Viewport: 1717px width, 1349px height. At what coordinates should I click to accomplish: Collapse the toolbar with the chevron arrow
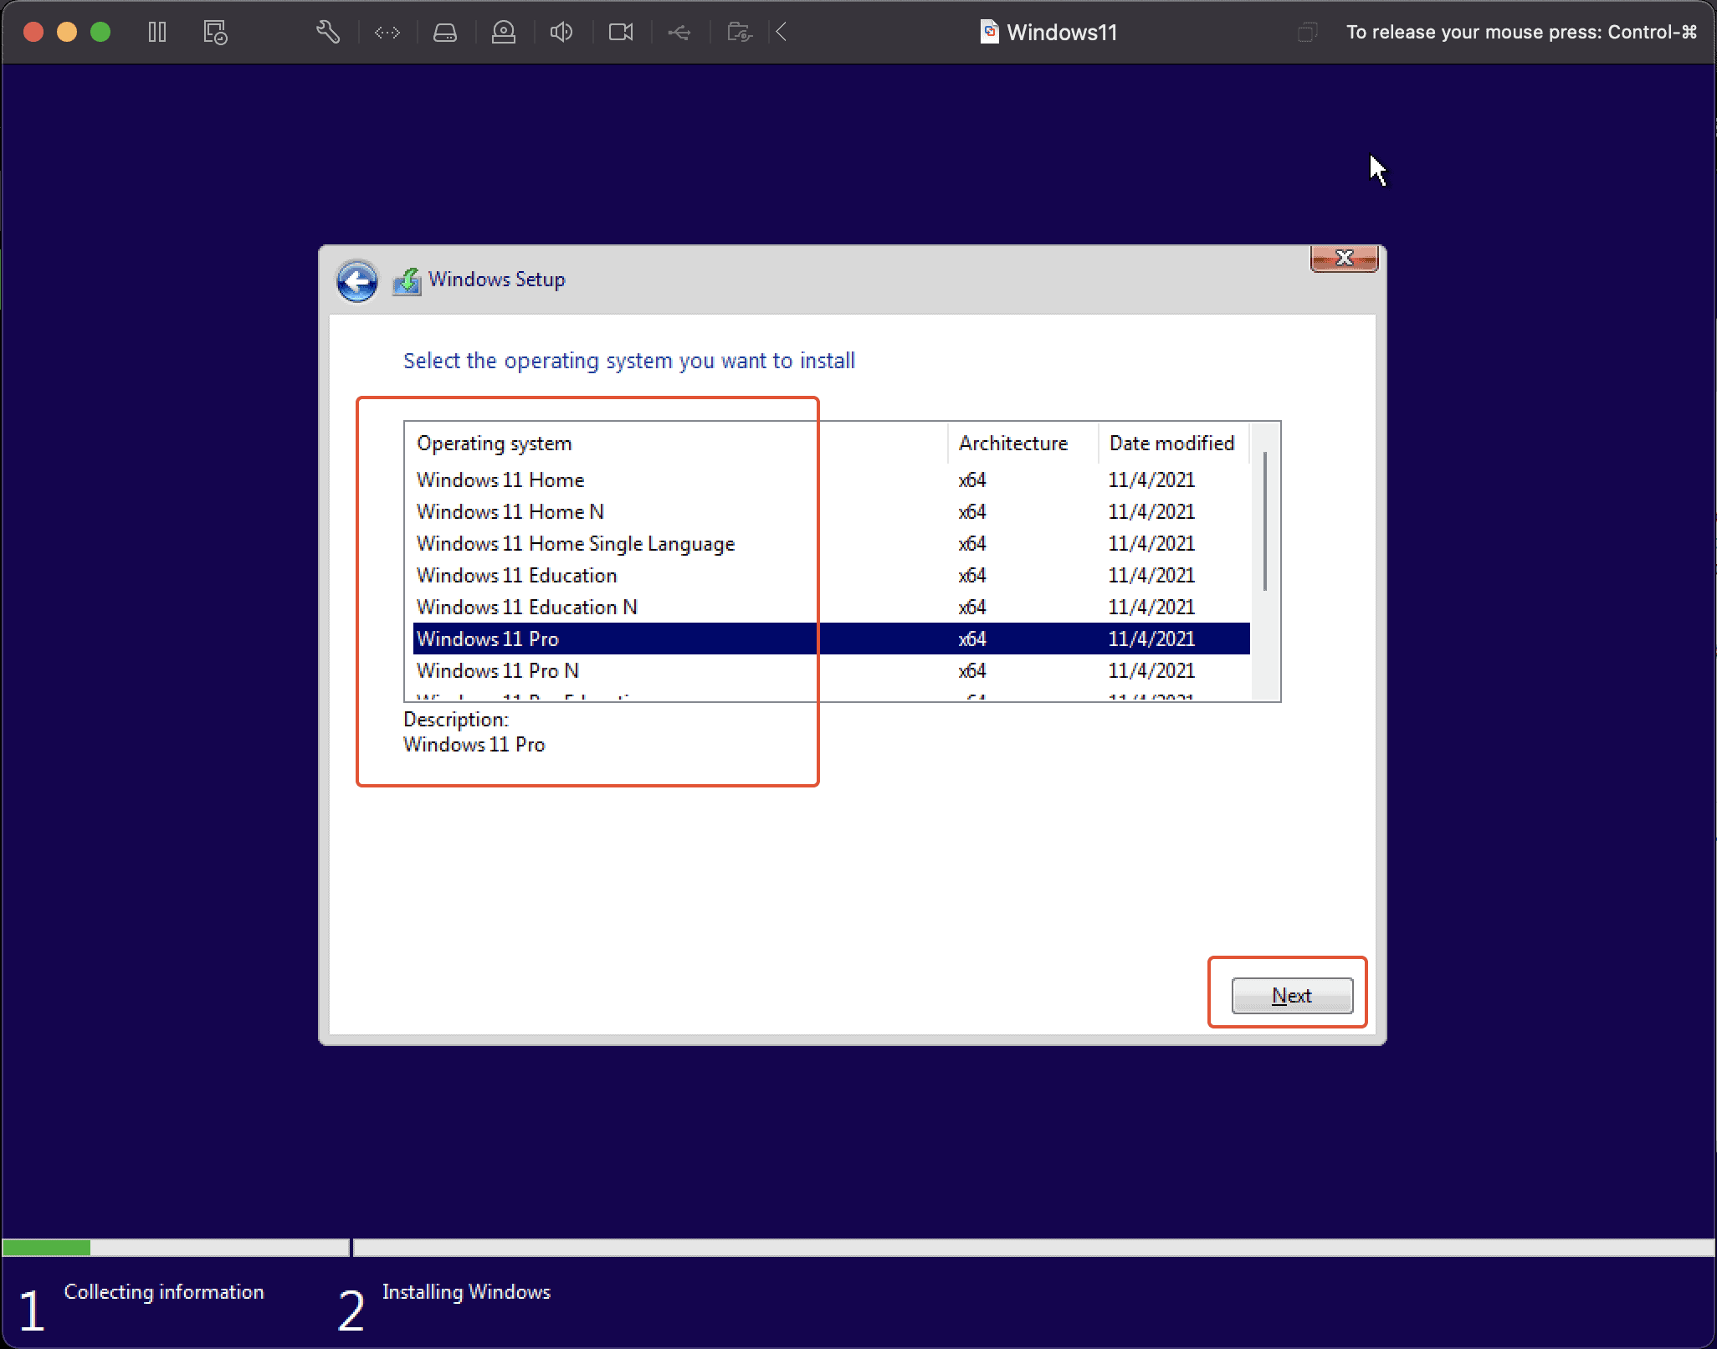click(x=781, y=33)
